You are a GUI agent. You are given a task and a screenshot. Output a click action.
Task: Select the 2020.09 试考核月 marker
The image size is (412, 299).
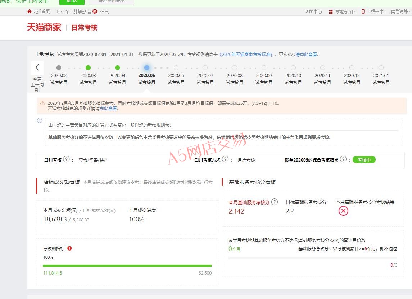tap(264, 67)
